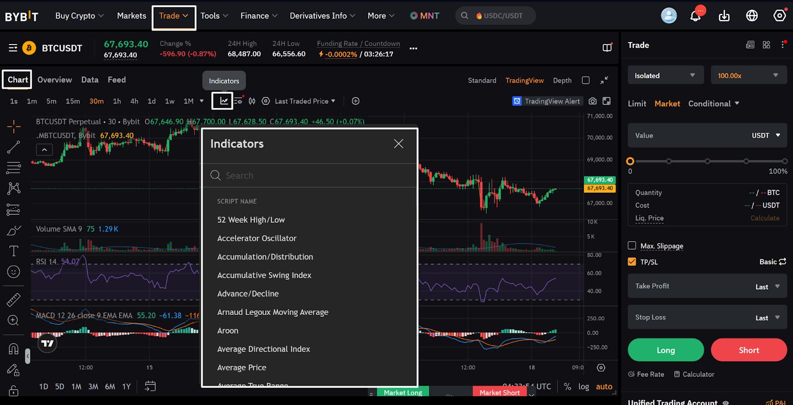The width and height of the screenshot is (793, 405).
Task: Toggle the chart layout checkbox next to Depth
Action: [x=586, y=80]
